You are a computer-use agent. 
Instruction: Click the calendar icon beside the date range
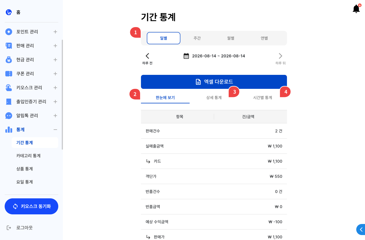click(186, 56)
